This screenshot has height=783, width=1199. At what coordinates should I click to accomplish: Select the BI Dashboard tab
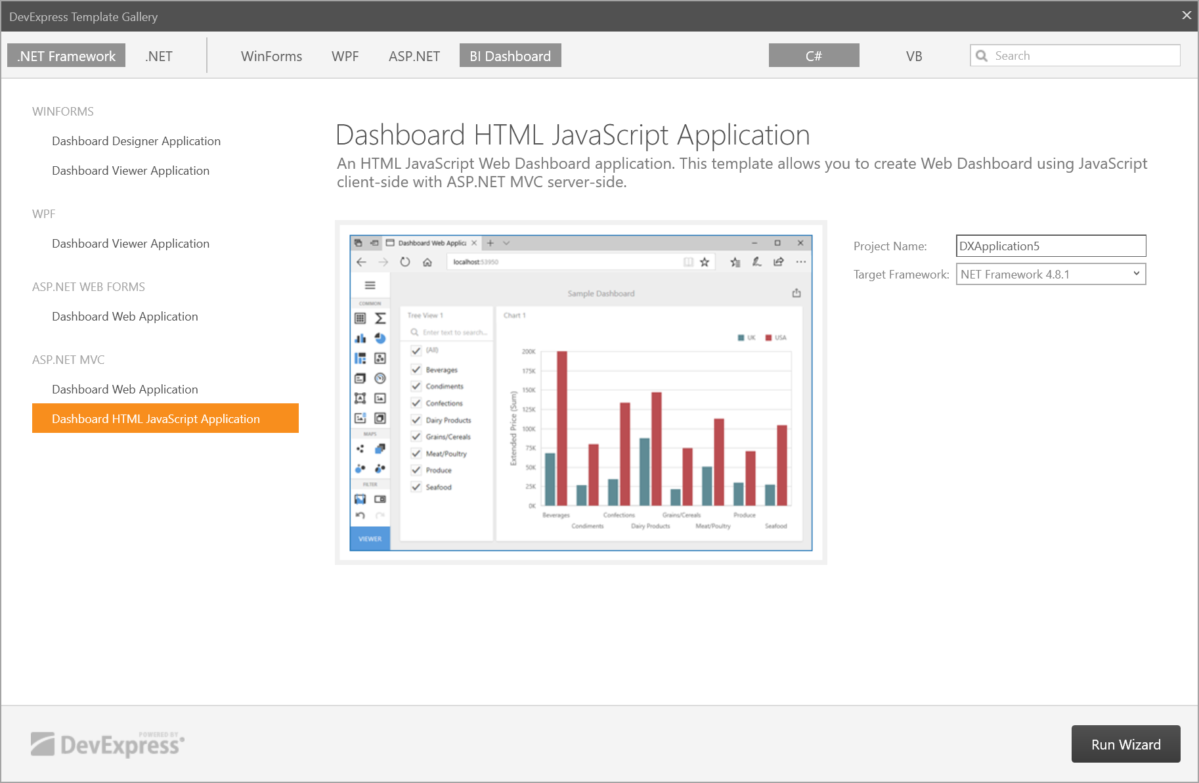pyautogui.click(x=510, y=56)
